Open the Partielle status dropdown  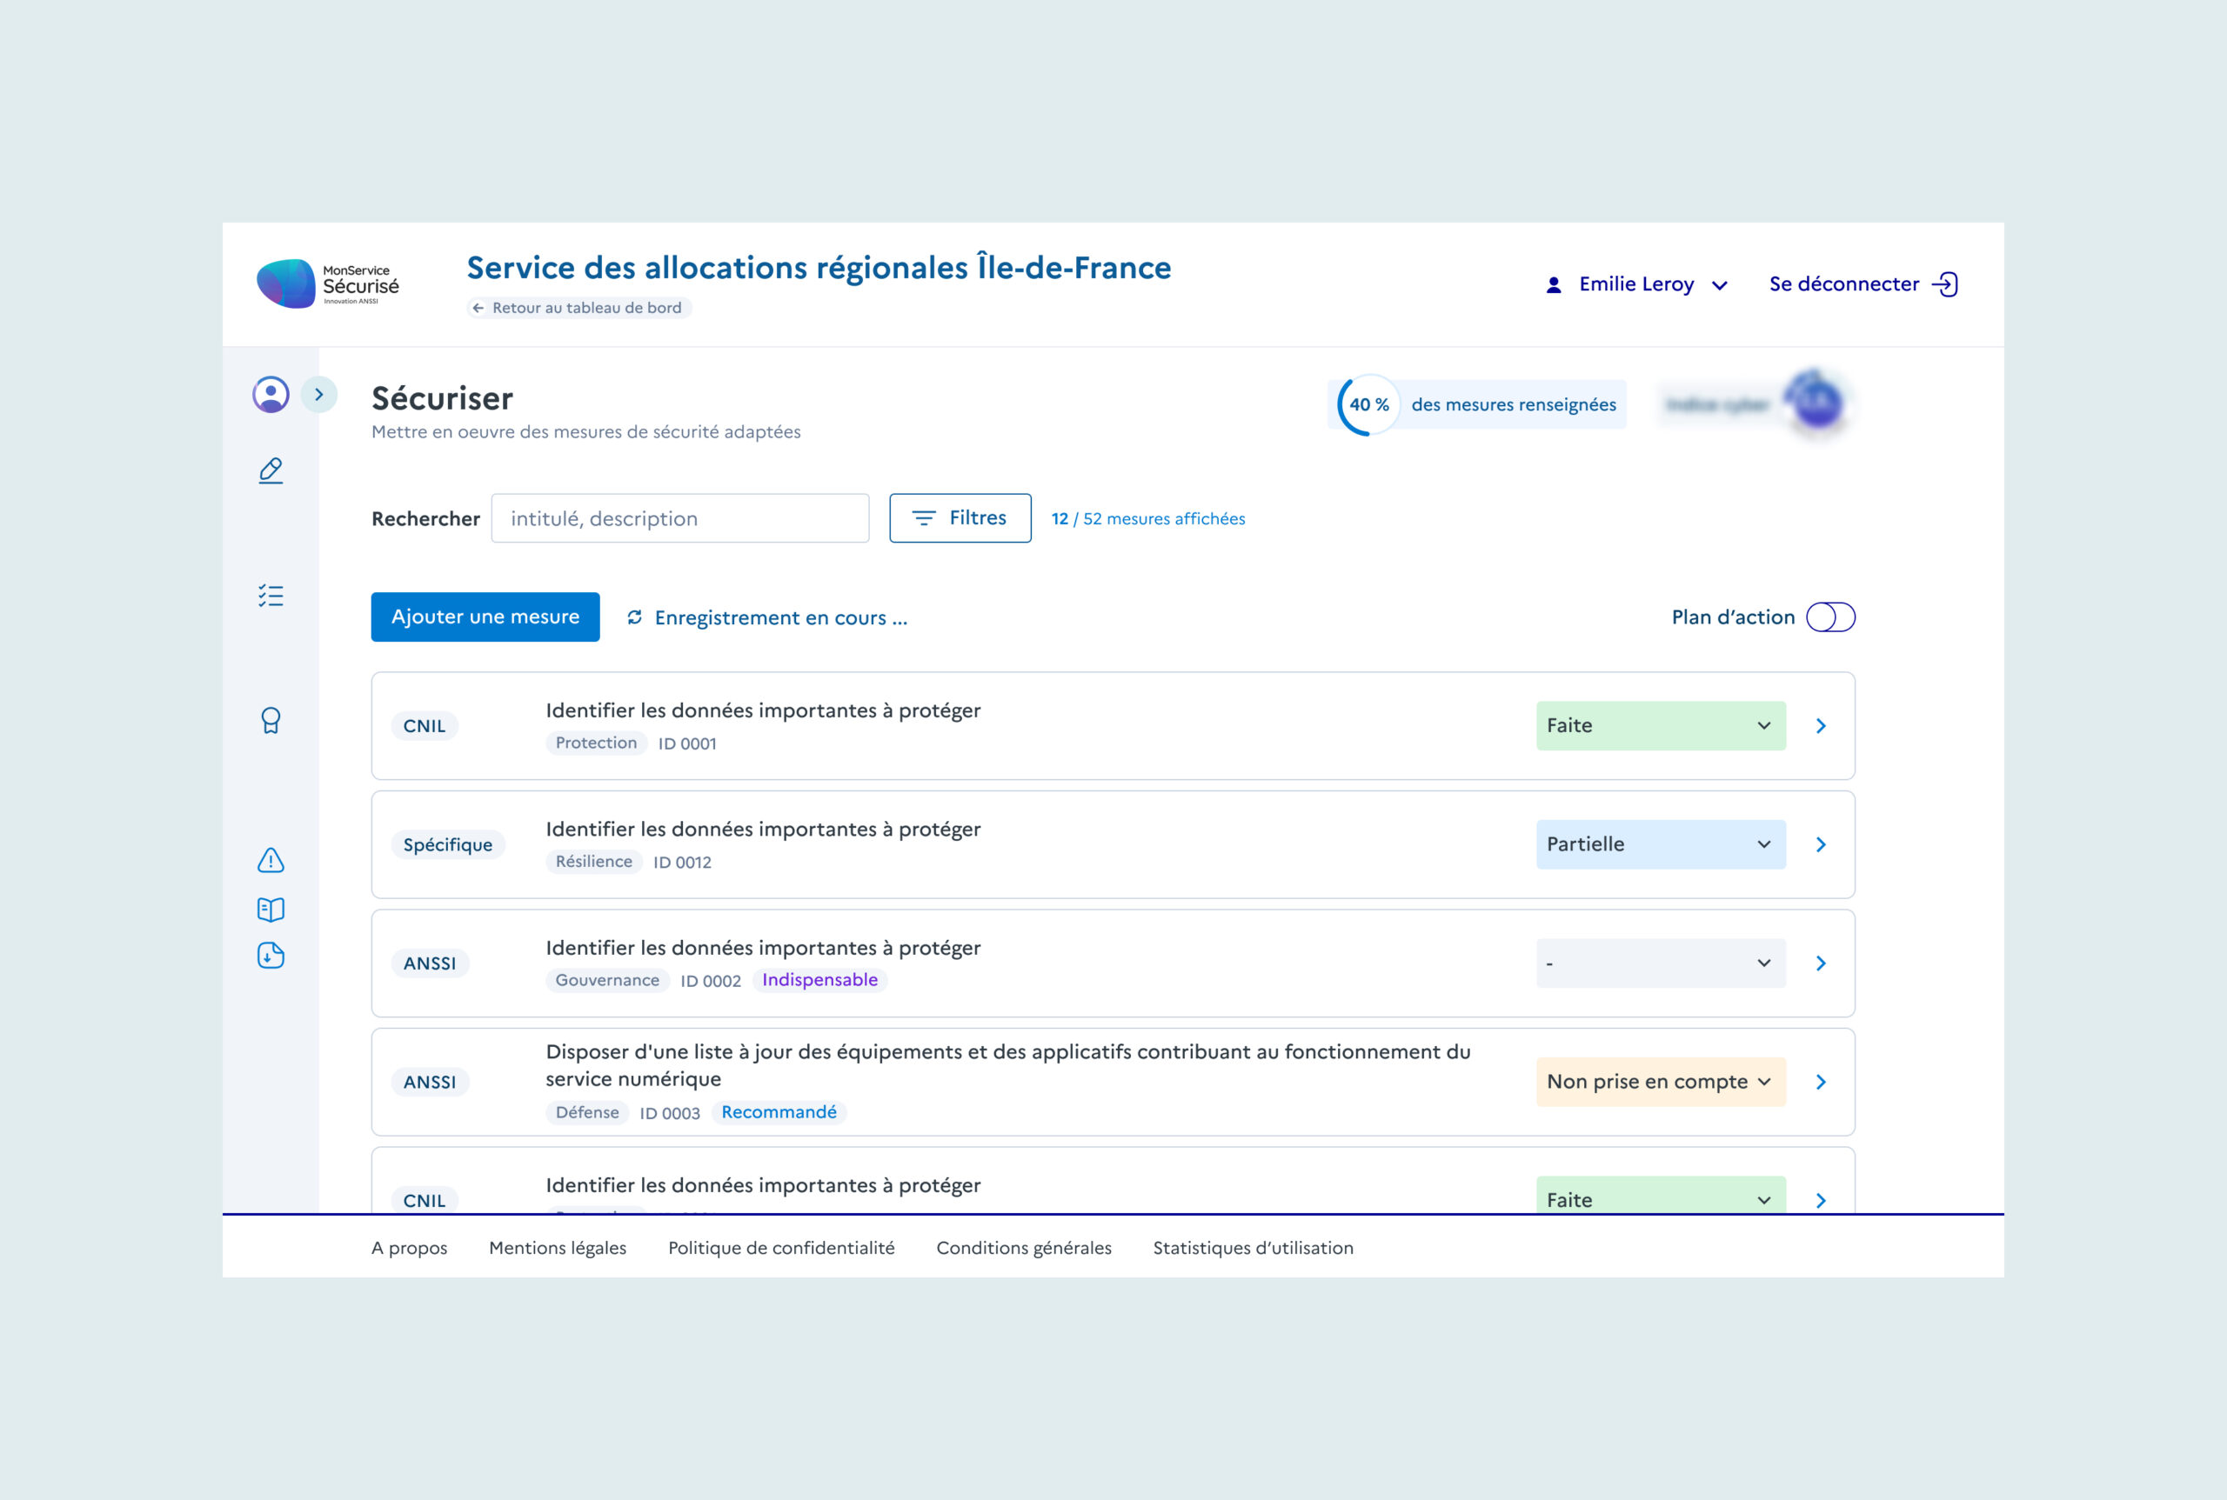[x=1660, y=844]
